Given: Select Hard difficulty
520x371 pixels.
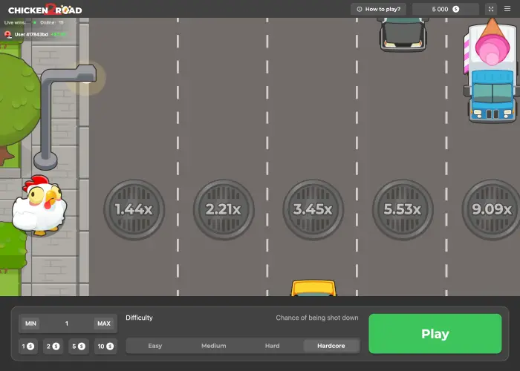Looking at the screenshot, I should point(273,346).
